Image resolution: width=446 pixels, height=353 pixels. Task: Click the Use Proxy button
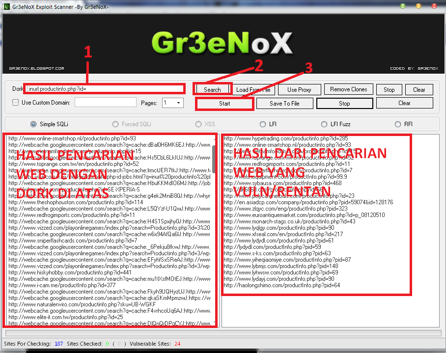pyautogui.click(x=299, y=89)
